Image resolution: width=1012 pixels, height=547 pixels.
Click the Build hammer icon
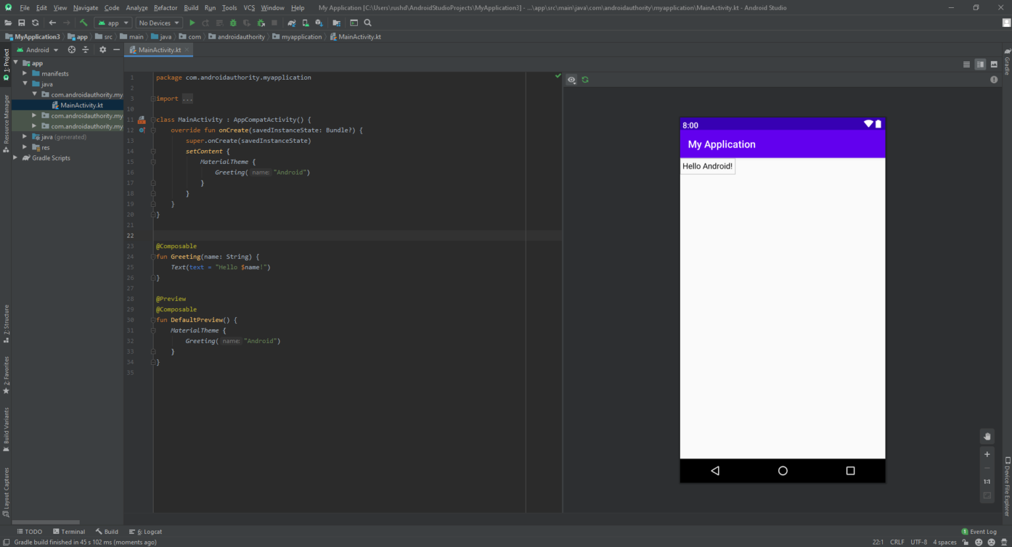tap(83, 22)
